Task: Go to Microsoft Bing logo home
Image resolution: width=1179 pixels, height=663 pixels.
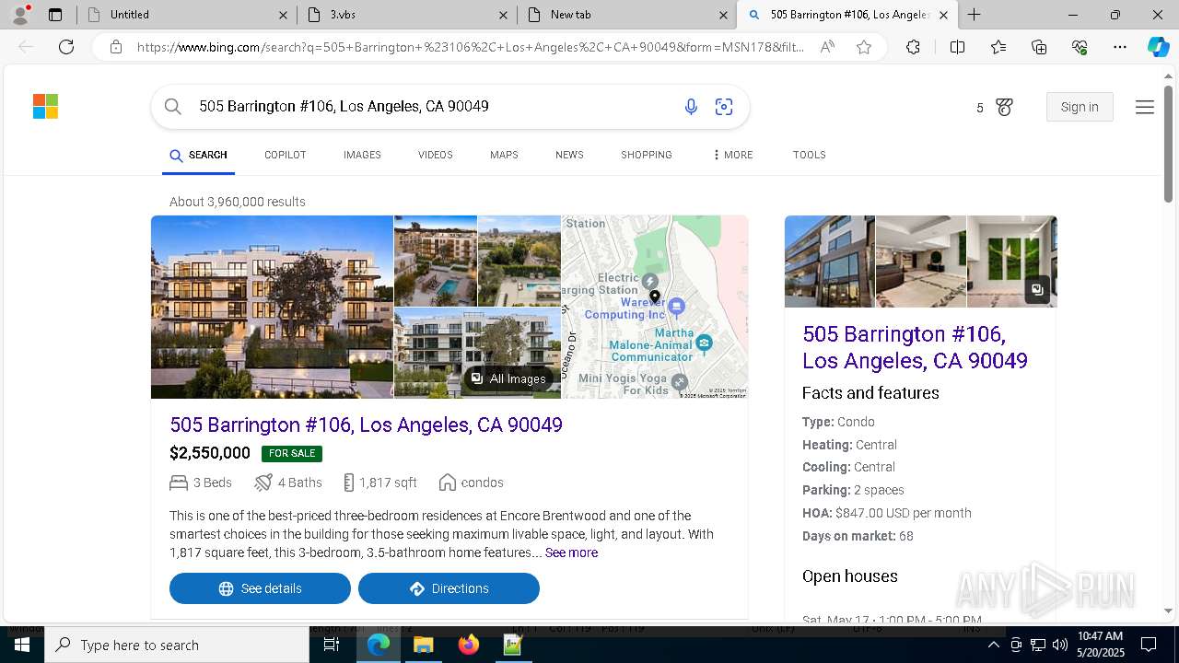Action: pos(45,107)
